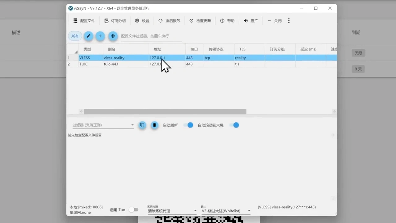Viewport: 396px width, 223px height.
Task: Sort by TLS column header
Action: click(250, 49)
